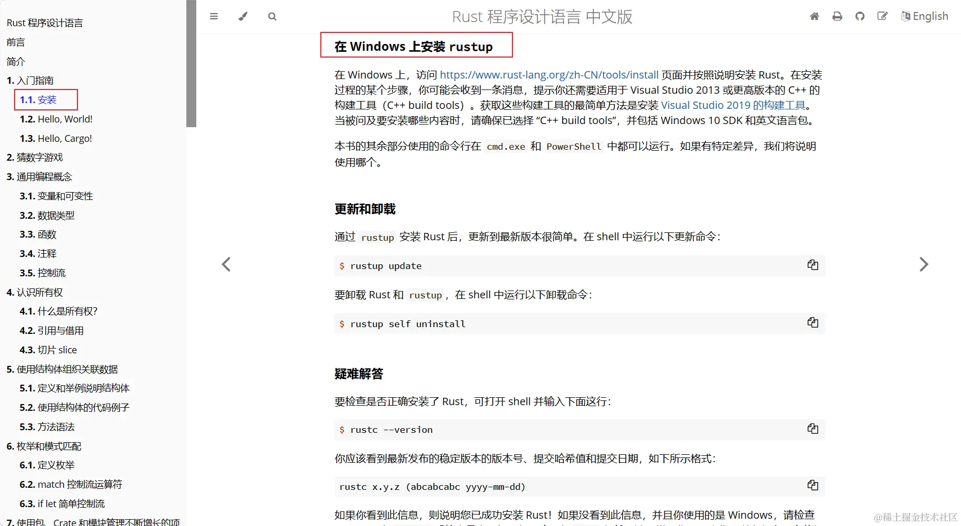Open section '4.1. 什么是所有权?'
The image size is (961, 526).
tap(59, 311)
